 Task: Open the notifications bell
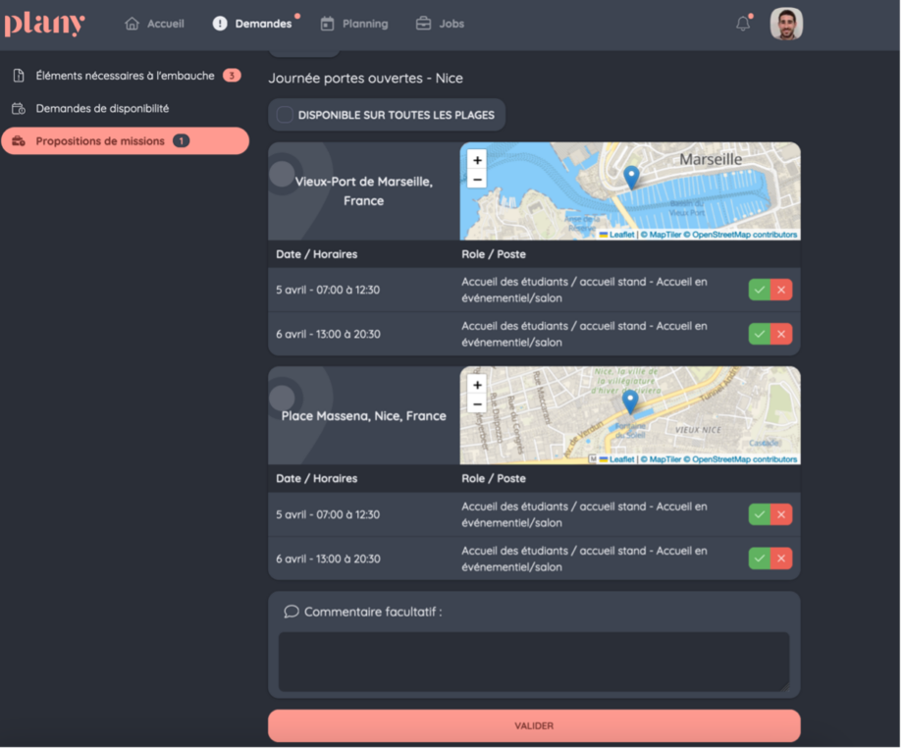(743, 24)
